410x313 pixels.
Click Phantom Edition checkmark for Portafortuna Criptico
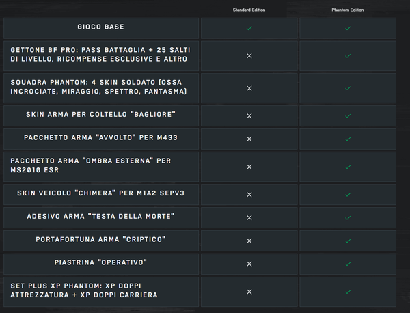(348, 241)
